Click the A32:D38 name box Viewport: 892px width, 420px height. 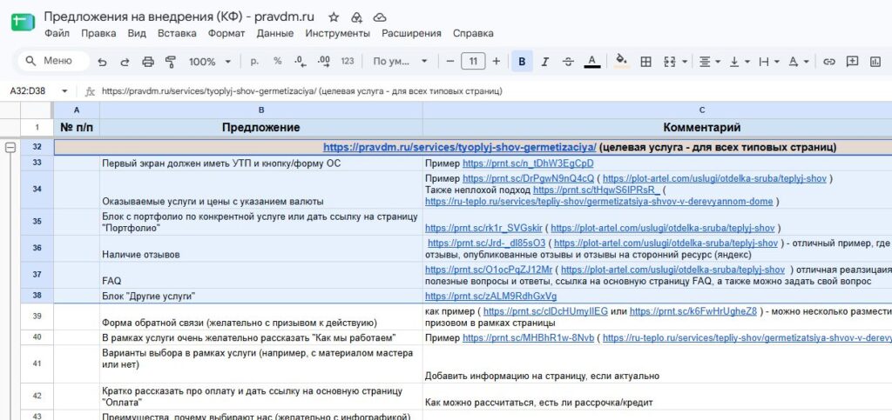30,91
